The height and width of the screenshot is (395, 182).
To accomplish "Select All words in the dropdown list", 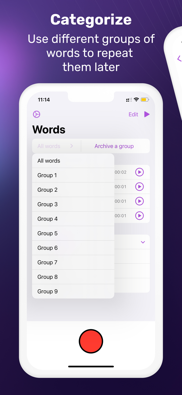I will 73,161.
